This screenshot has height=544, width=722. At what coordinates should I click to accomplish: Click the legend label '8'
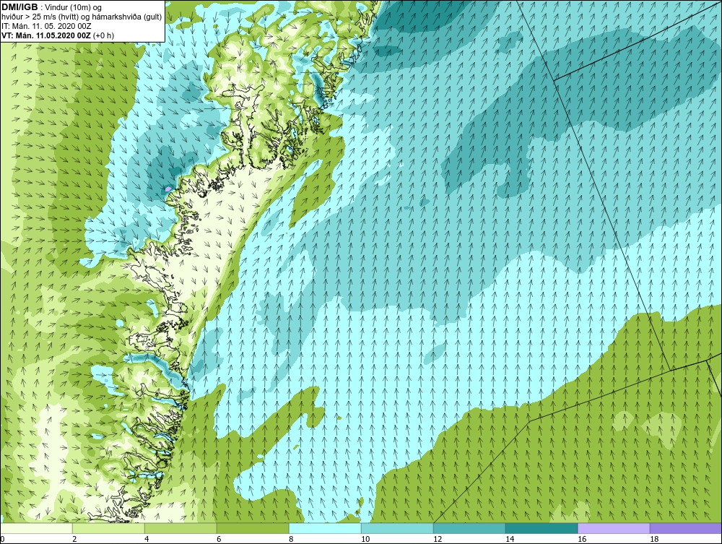point(290,539)
